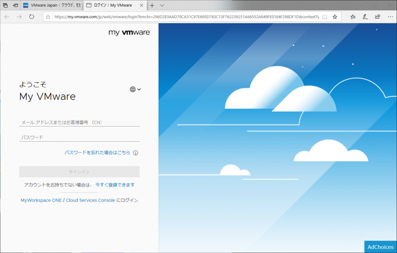Image resolution: width=397 pixels, height=253 pixels.
Task: Go forward to the next page
Action: point(19,17)
